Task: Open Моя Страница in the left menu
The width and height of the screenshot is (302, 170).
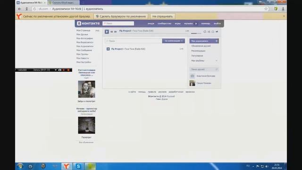Action: point(83,30)
